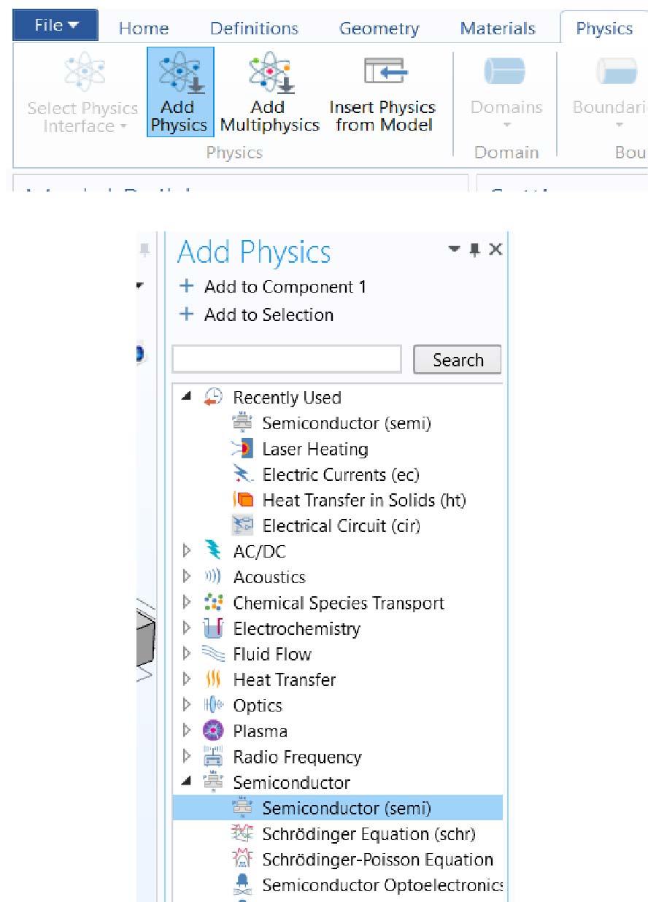Click the Radio Frequency icon
648x902 pixels.
pos(213,757)
